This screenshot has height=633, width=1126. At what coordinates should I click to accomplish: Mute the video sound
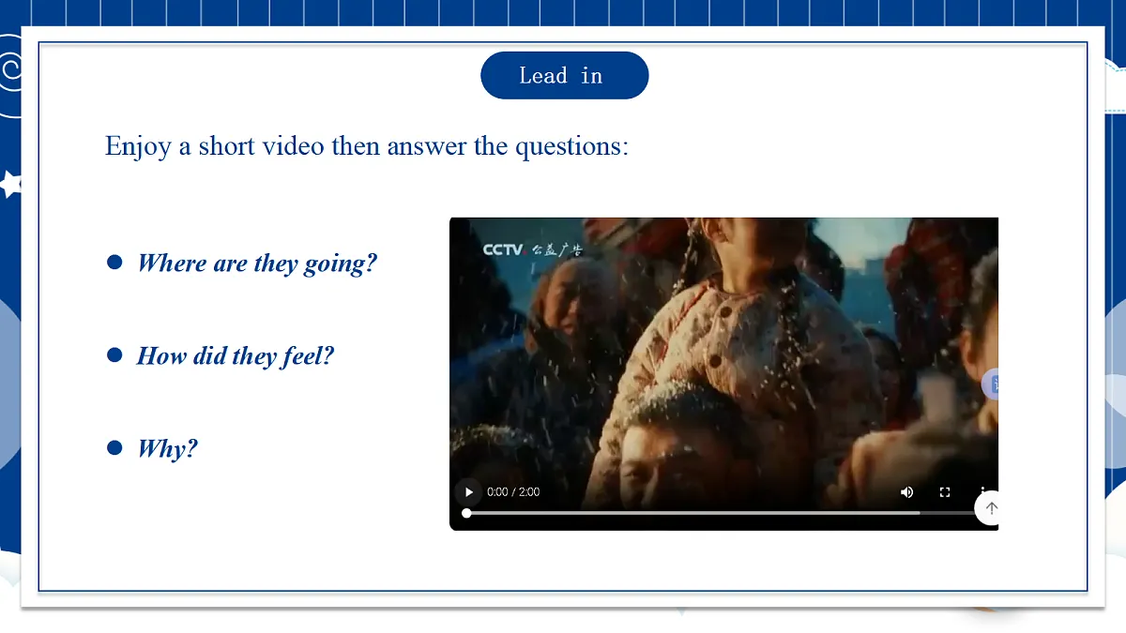(907, 492)
